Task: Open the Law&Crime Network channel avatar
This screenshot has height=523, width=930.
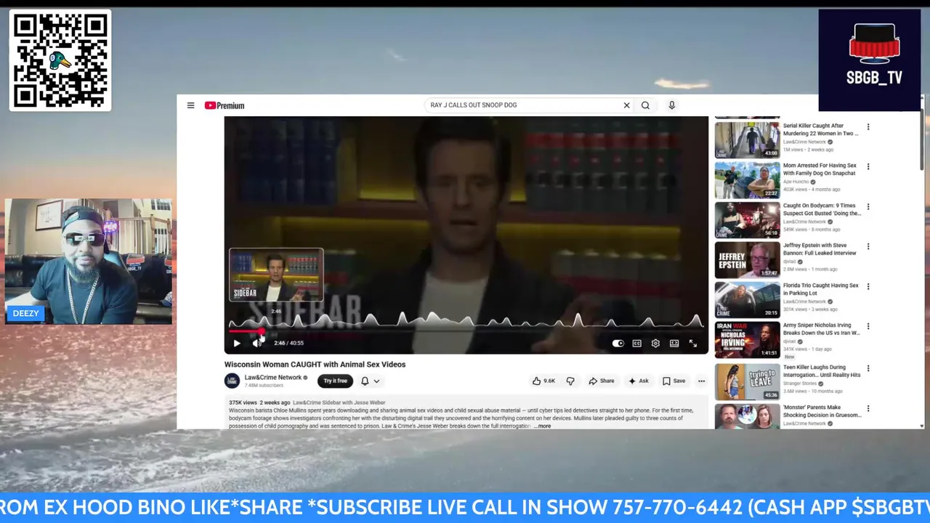Action: pos(232,381)
